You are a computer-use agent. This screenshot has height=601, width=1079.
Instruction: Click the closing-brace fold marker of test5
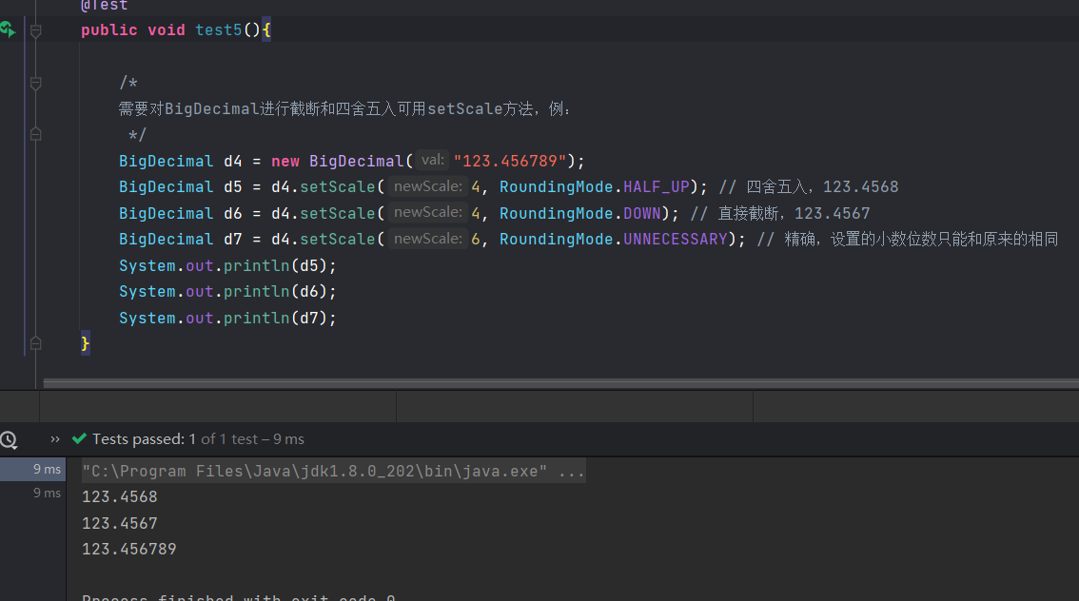click(x=36, y=343)
